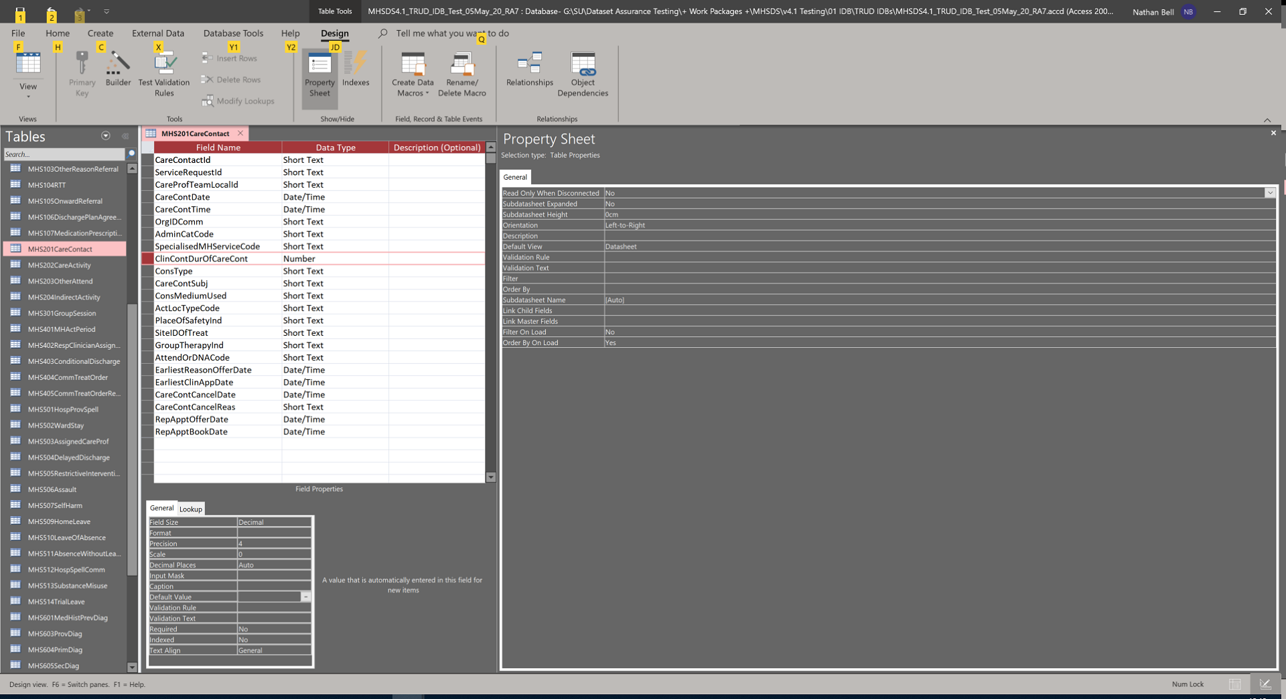The width and height of the screenshot is (1286, 699).
Task: Select the MHS501HospProvSpell table
Action: pyautogui.click(x=63, y=409)
